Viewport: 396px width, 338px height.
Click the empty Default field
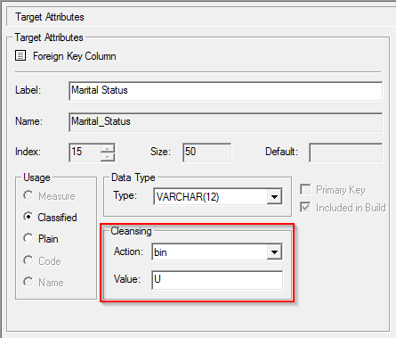[x=345, y=153]
